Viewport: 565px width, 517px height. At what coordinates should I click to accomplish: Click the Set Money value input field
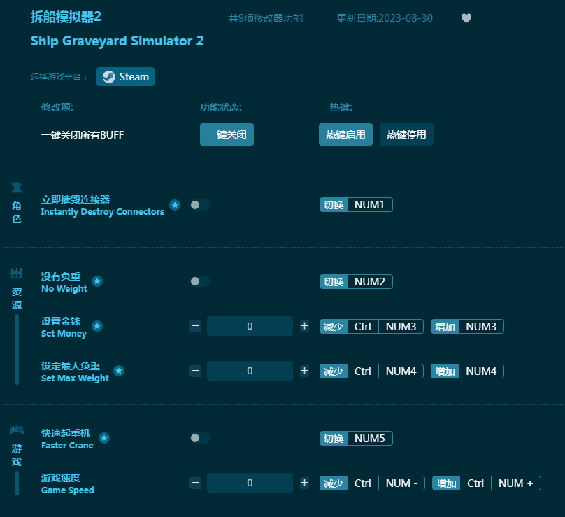250,326
